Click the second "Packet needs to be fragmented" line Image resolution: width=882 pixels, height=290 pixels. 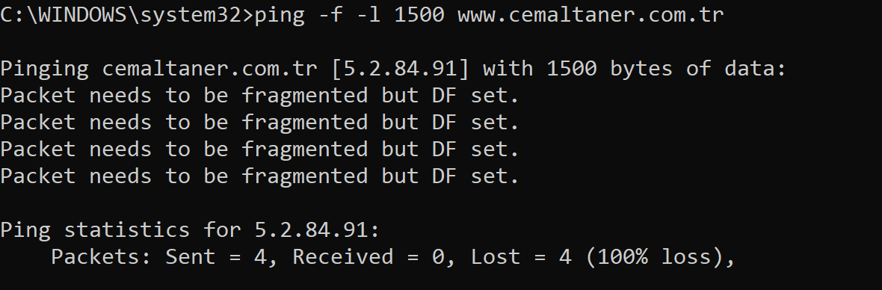pyautogui.click(x=259, y=123)
